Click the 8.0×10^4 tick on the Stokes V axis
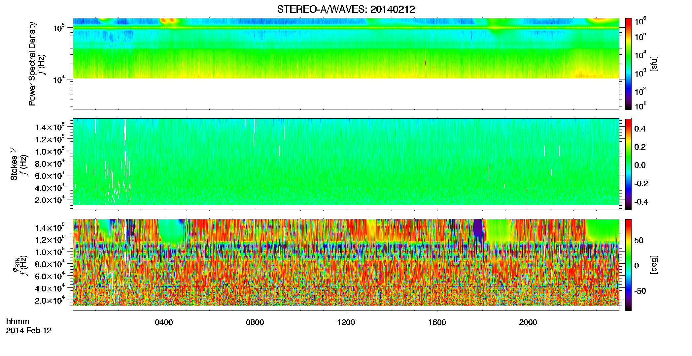Viewport: 692px width, 356px height. 50,163
